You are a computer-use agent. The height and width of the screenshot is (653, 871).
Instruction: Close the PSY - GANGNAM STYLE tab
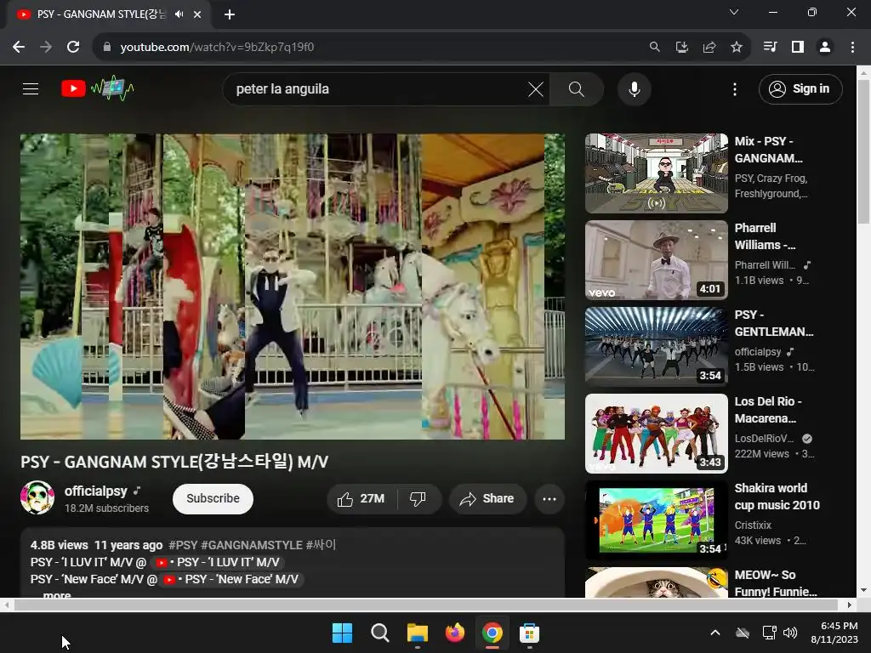197,14
